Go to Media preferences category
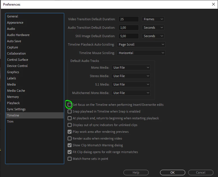218x177 pixels. [x=35, y=84]
